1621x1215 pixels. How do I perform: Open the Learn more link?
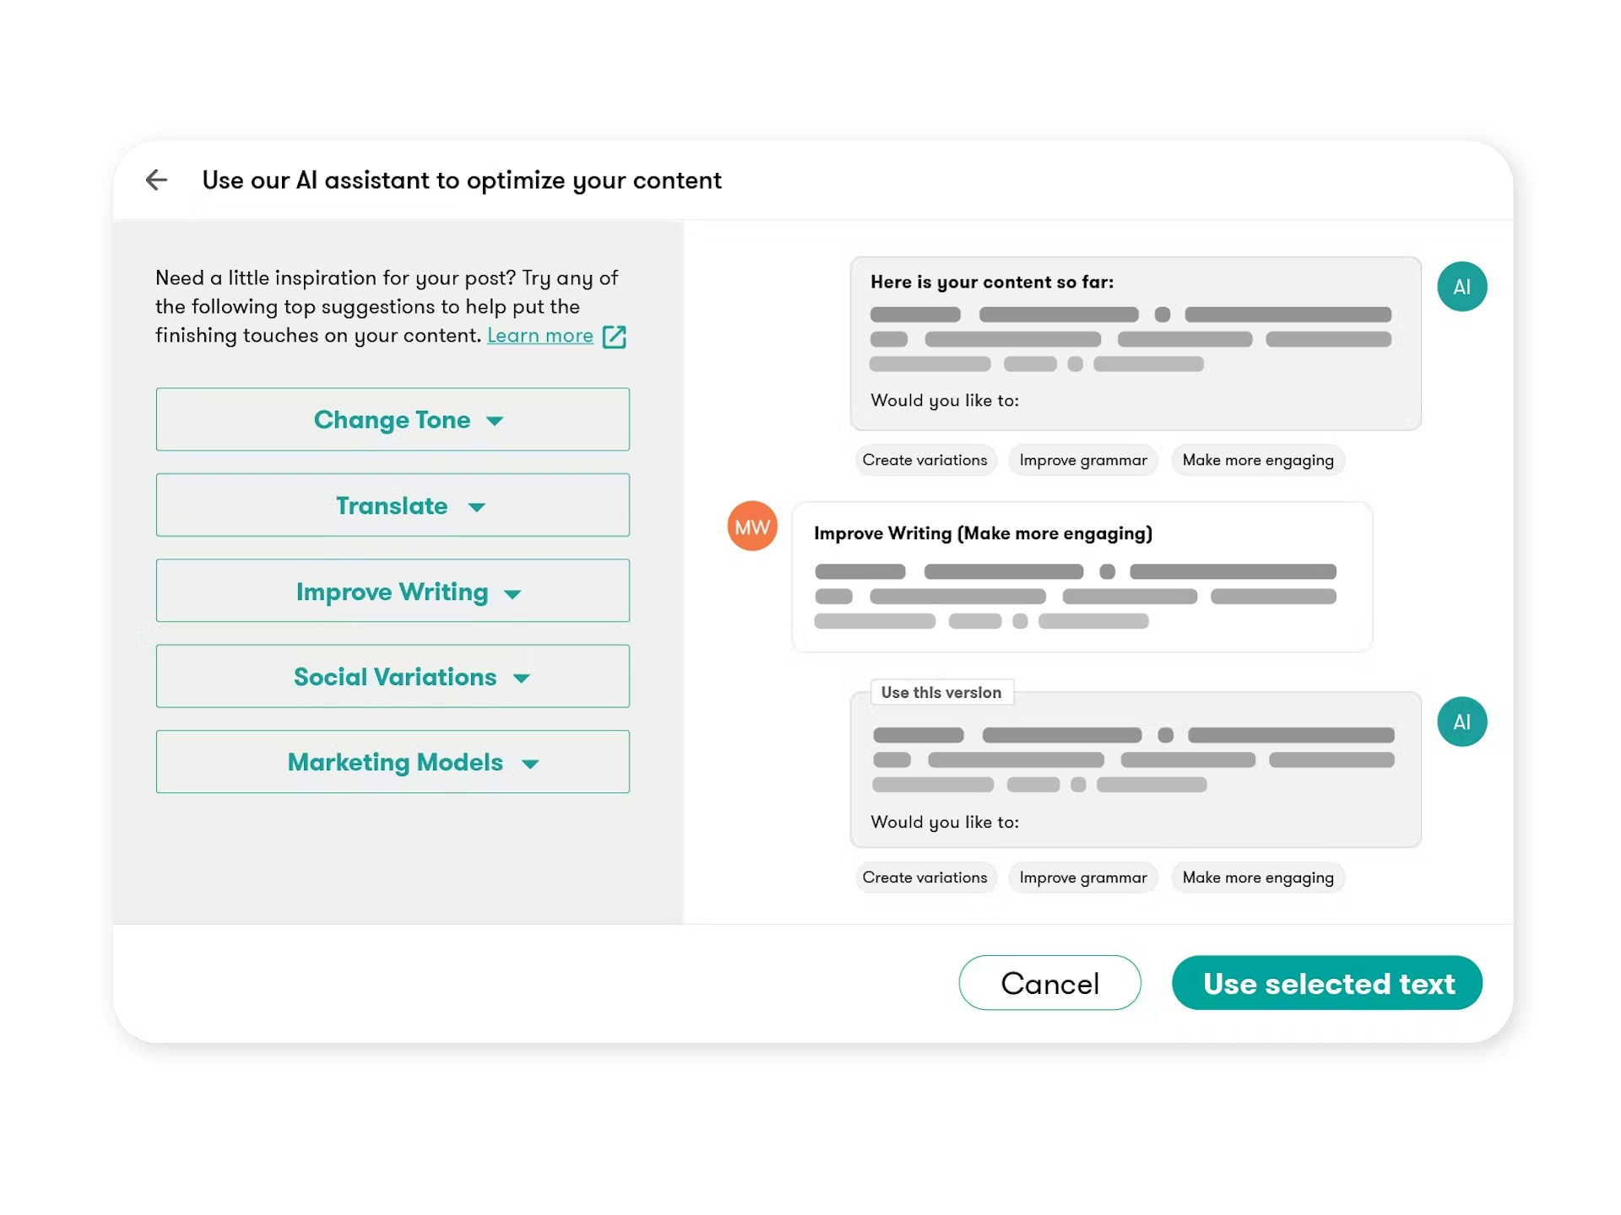point(540,336)
